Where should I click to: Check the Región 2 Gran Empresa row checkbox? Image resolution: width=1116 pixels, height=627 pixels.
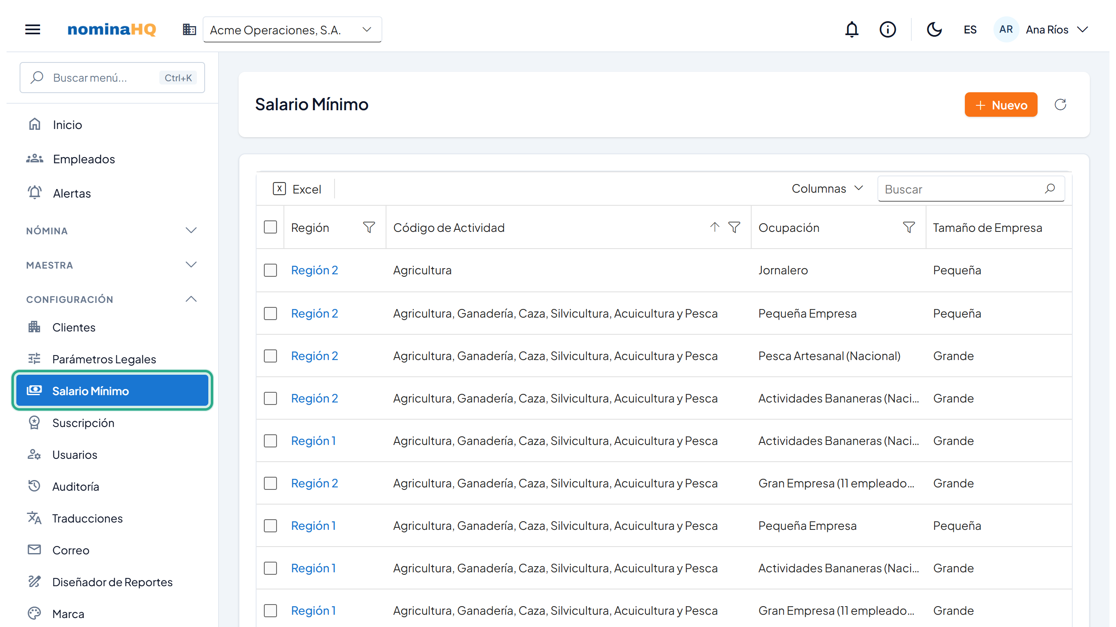pyautogui.click(x=270, y=483)
